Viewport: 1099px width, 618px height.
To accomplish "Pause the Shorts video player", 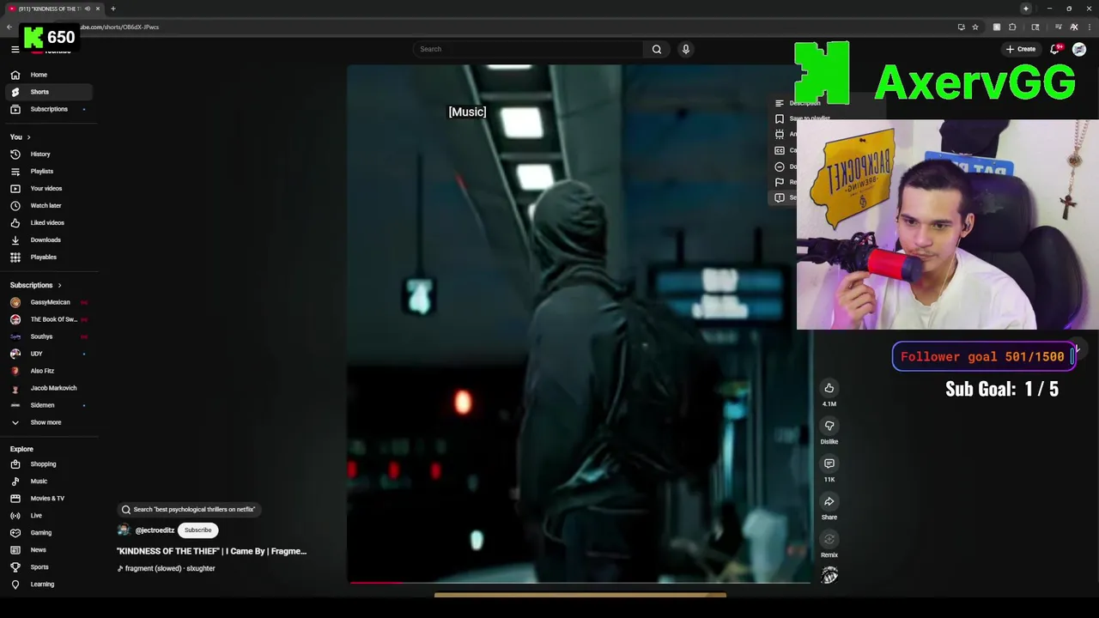I will pyautogui.click(x=580, y=324).
